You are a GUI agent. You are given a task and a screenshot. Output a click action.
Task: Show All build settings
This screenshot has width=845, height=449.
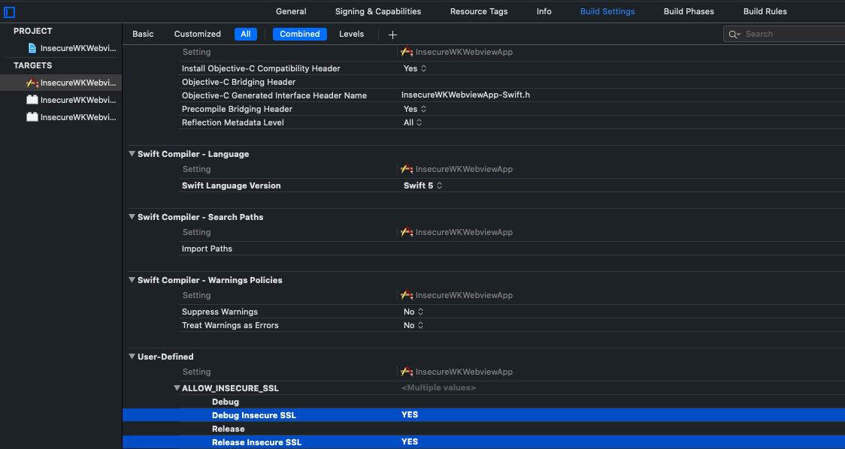pyautogui.click(x=246, y=34)
